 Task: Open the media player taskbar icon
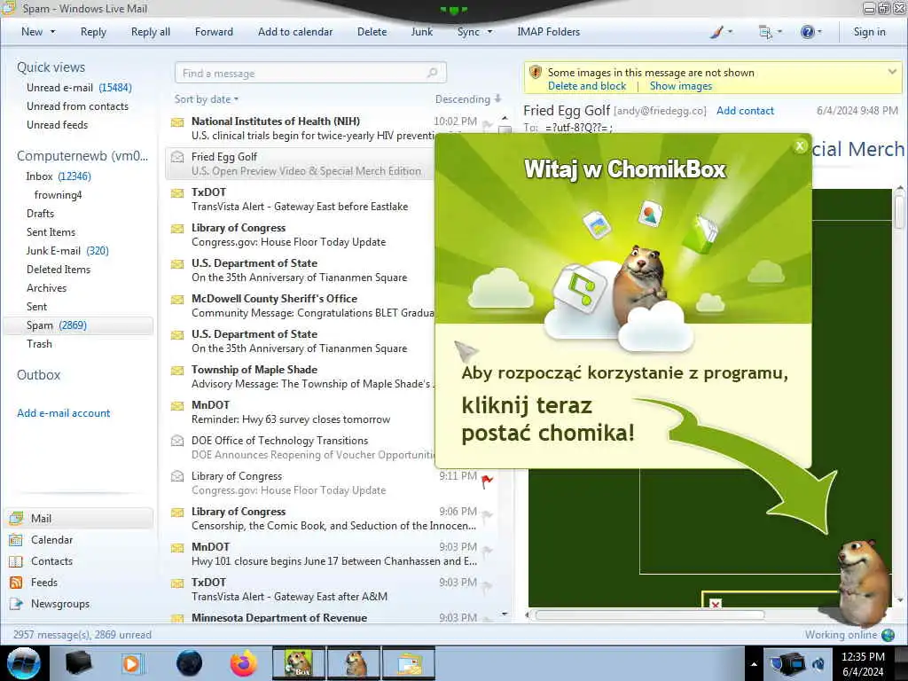coord(131,663)
